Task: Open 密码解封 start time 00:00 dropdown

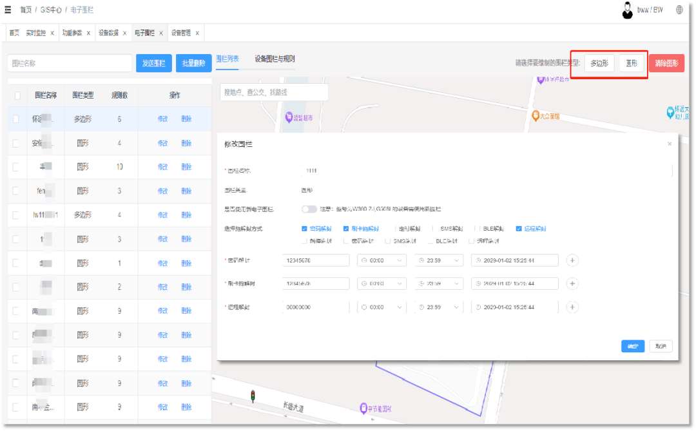Action: click(382, 260)
